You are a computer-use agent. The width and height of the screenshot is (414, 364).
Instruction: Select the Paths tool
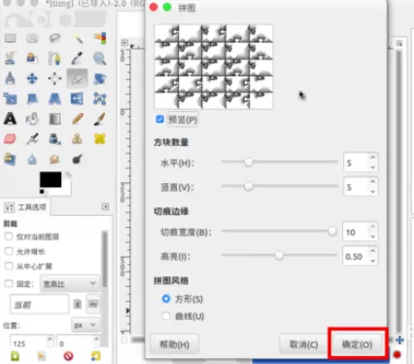[54, 58]
